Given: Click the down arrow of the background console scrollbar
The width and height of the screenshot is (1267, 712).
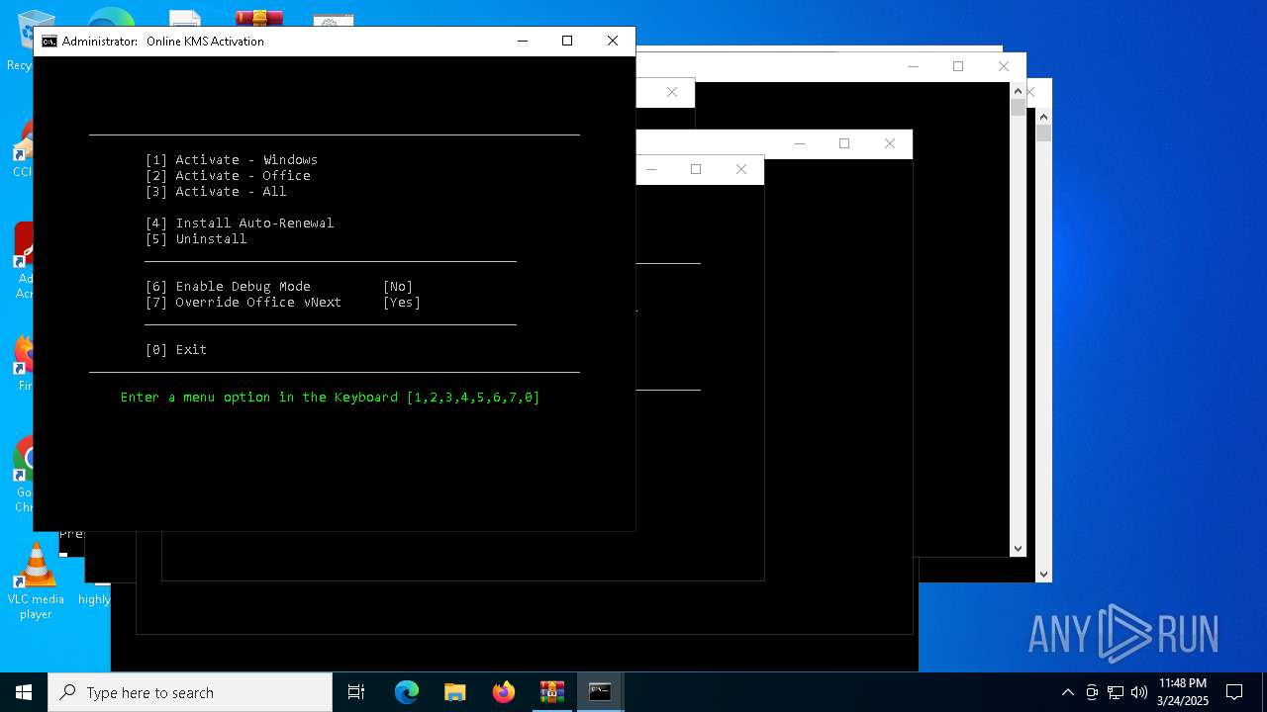Looking at the screenshot, I should point(1019,549).
